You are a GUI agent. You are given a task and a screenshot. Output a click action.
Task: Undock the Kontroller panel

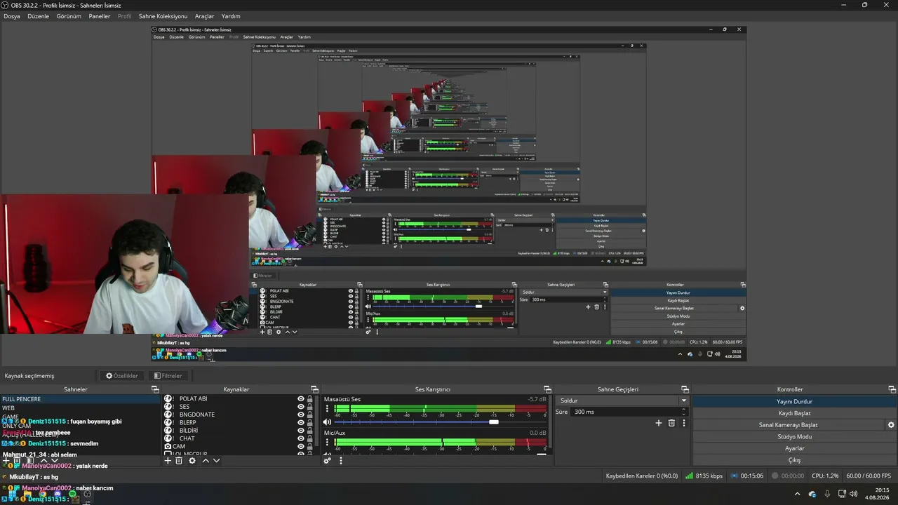point(892,389)
